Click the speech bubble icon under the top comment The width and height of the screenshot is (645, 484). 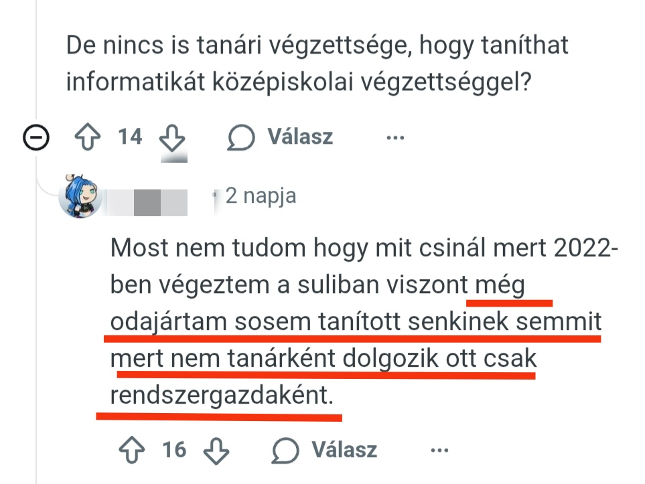[x=241, y=138]
